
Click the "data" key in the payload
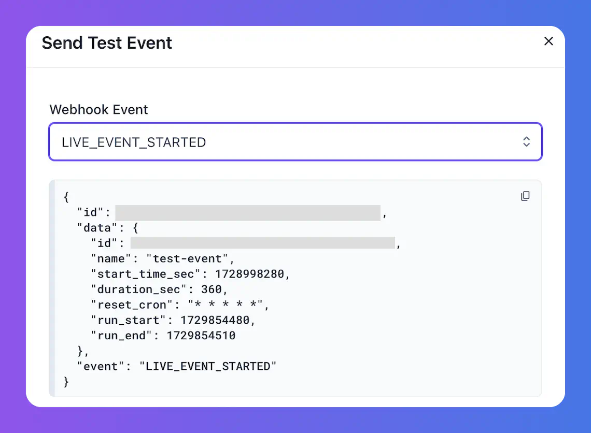(x=97, y=228)
